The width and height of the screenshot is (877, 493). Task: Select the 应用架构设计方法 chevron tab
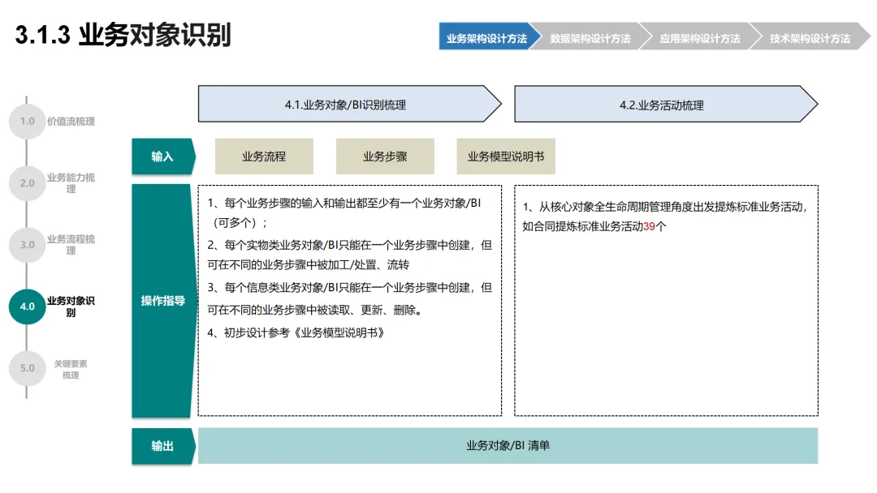pyautogui.click(x=700, y=36)
